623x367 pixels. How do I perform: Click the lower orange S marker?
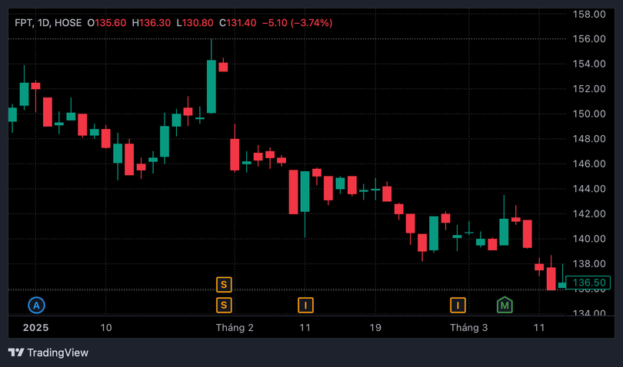[224, 306]
